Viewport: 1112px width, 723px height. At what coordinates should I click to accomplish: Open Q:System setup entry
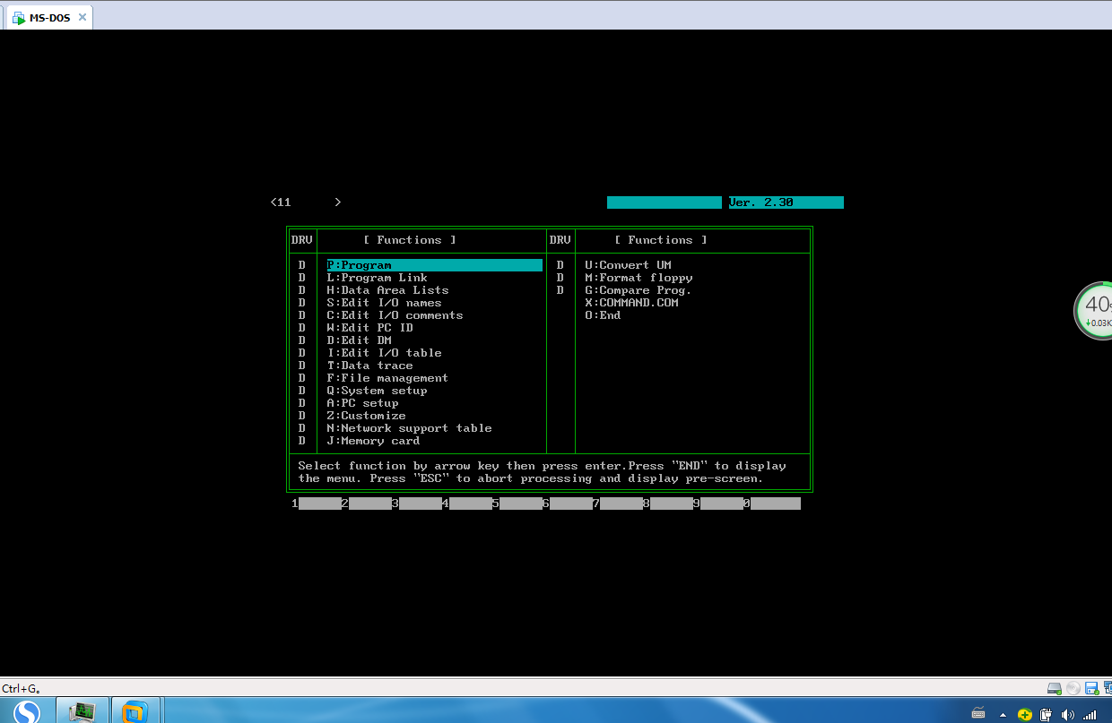click(377, 391)
